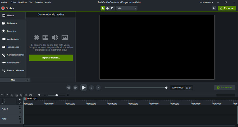Expand track options chevron below plus
238x127 pixels.
click(20, 103)
